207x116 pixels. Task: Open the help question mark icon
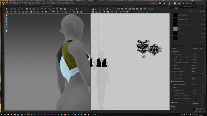pos(175,4)
